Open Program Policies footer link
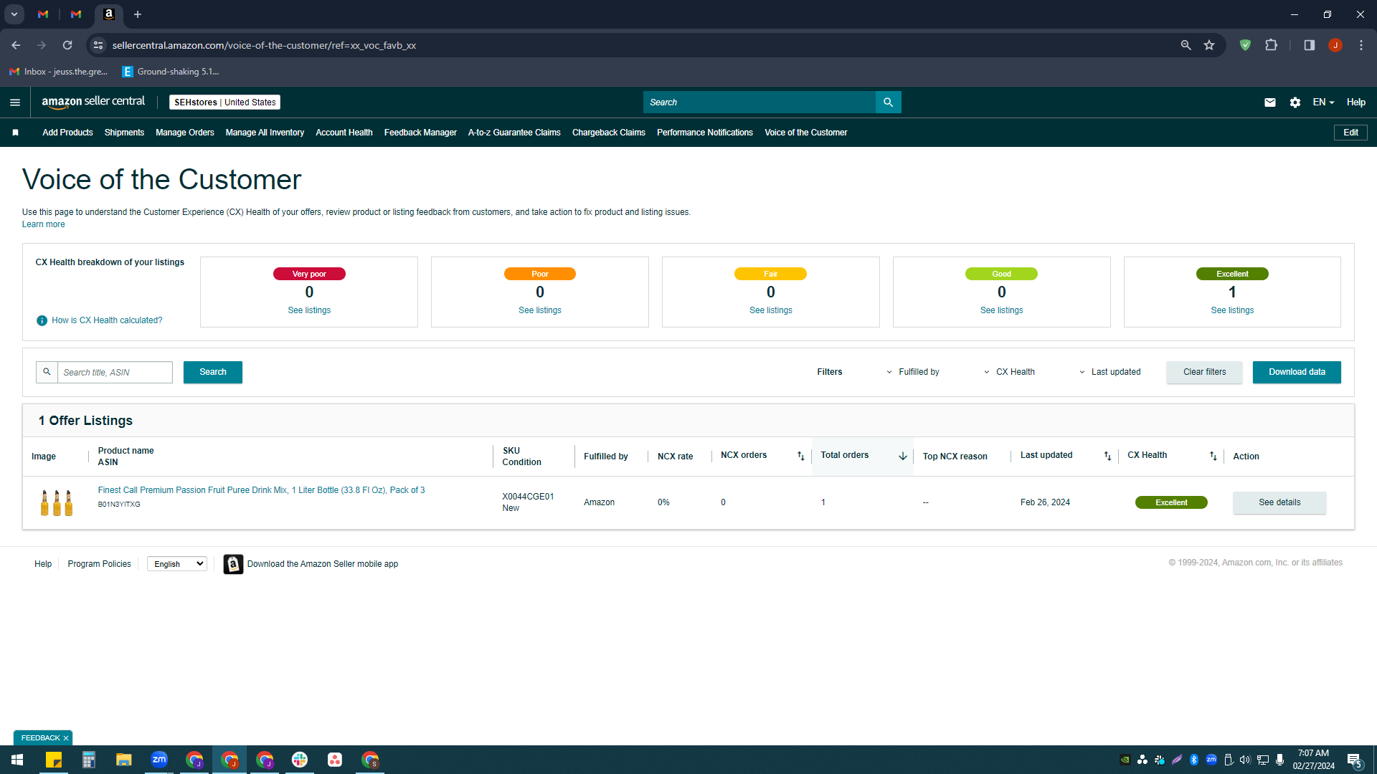 point(99,564)
